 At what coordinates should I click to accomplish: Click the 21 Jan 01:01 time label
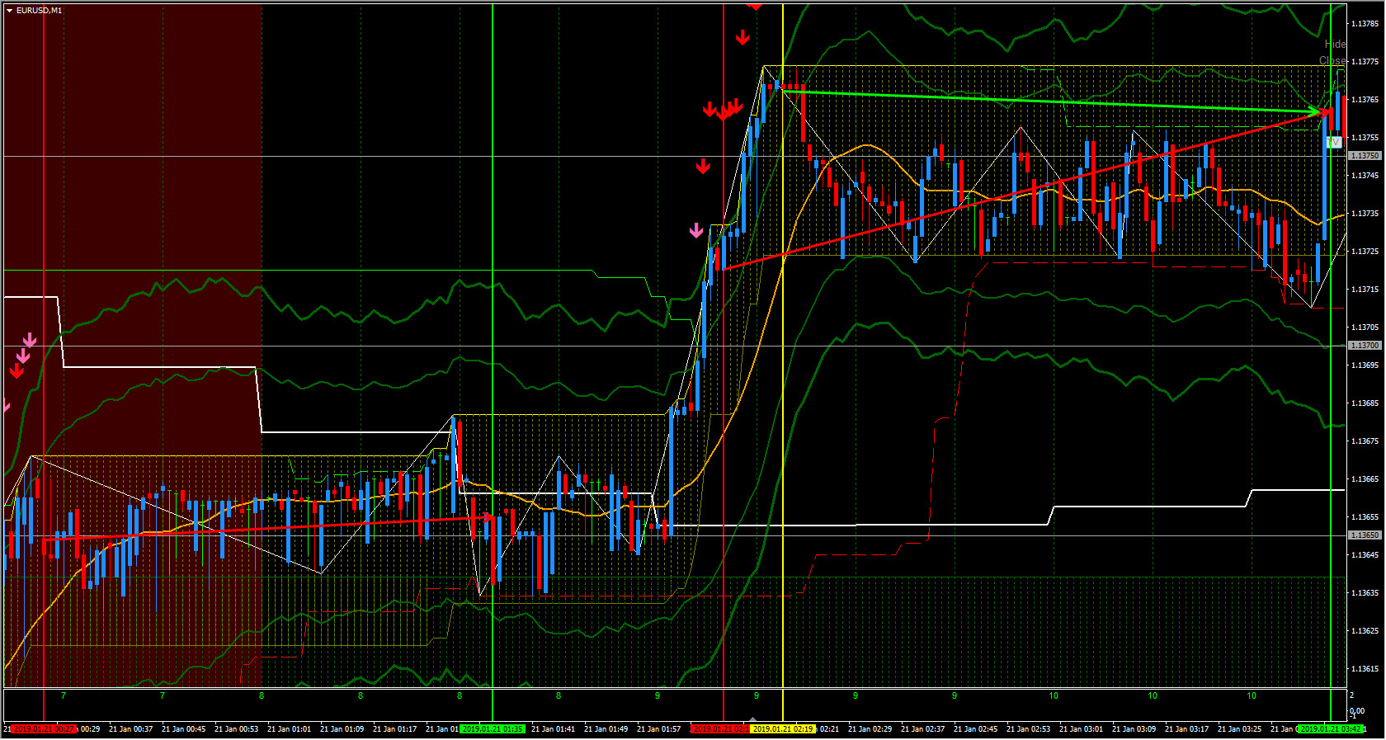[289, 729]
